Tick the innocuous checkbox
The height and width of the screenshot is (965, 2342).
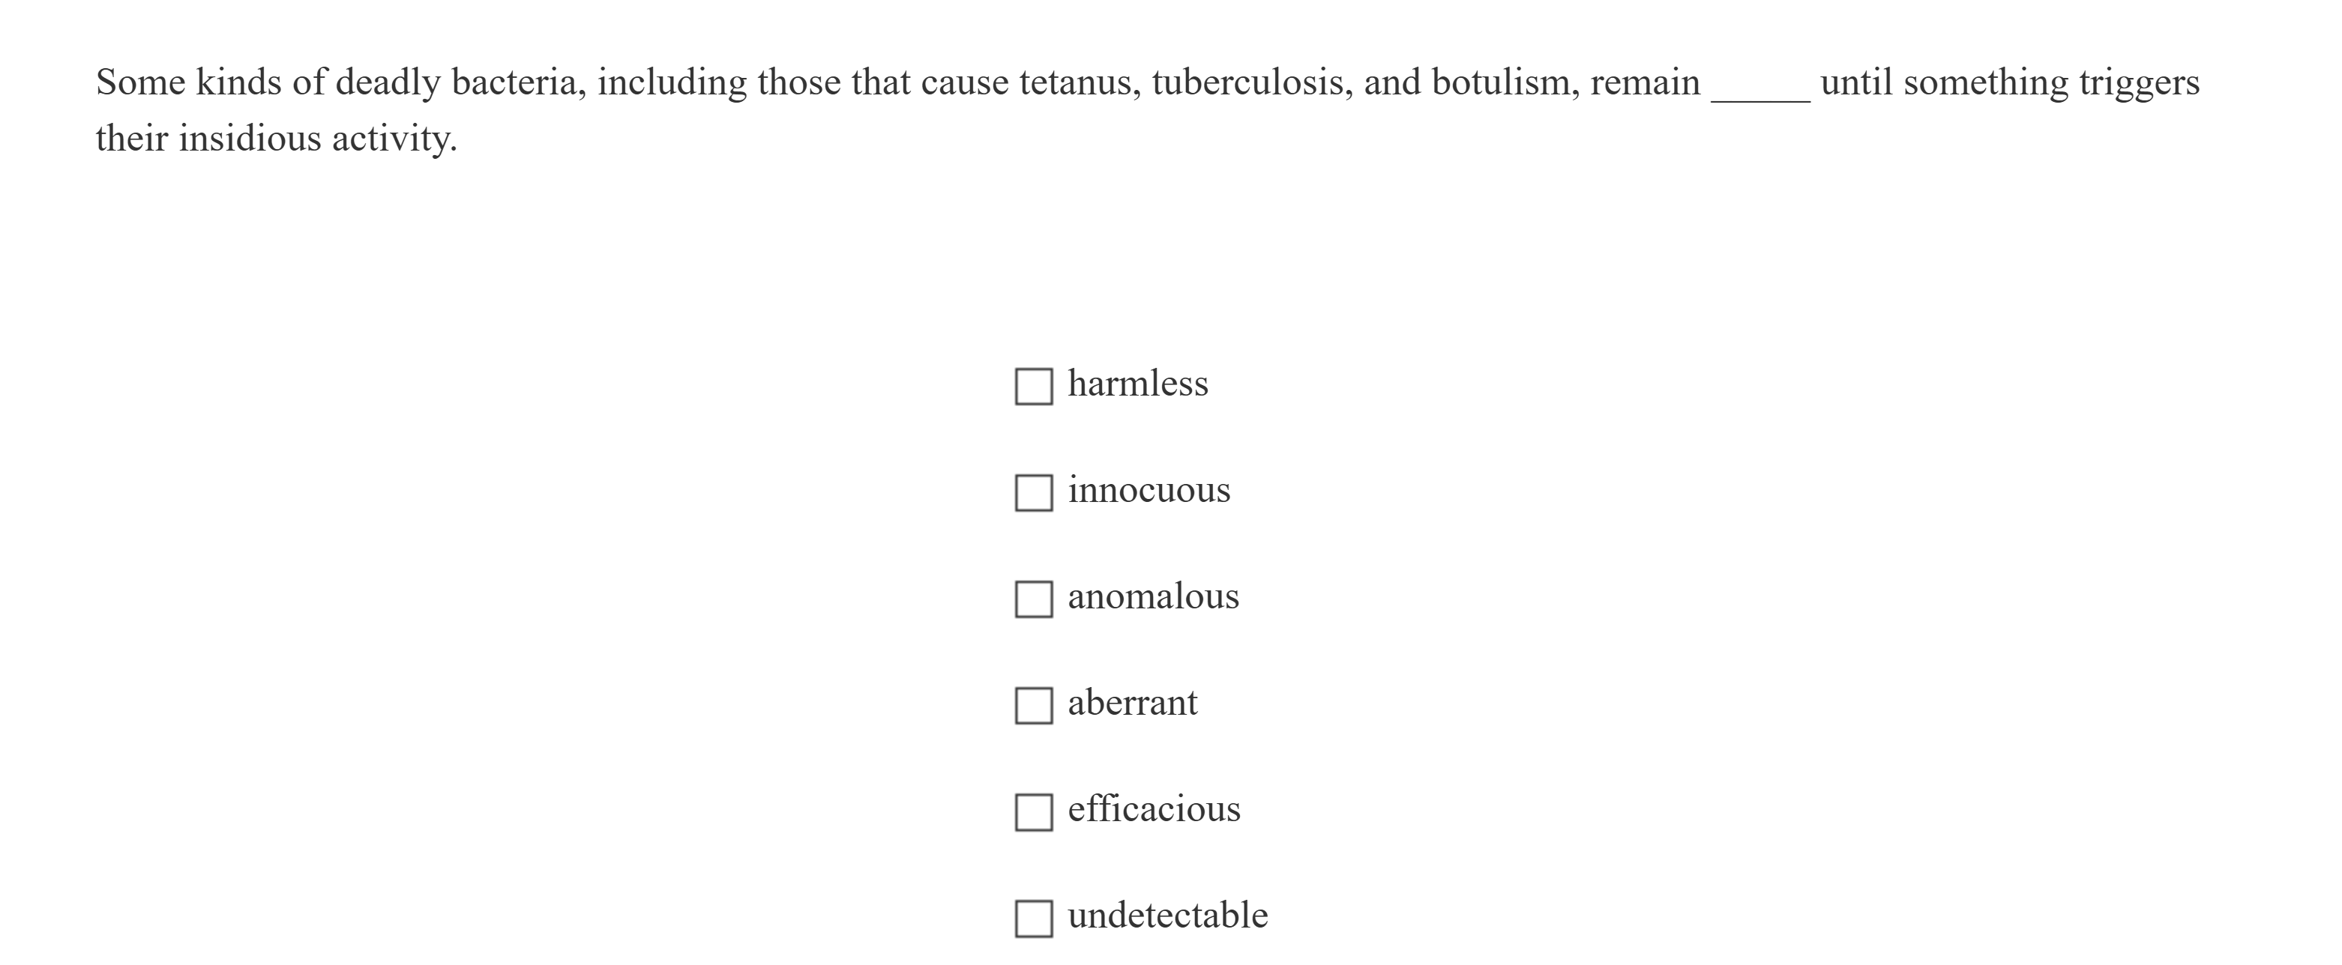coord(1034,492)
